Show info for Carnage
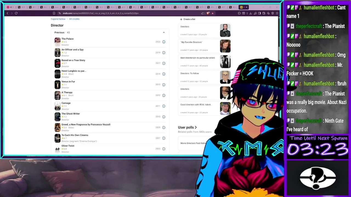Image resolution: width=351 pixels, height=197 pixels. point(164,106)
